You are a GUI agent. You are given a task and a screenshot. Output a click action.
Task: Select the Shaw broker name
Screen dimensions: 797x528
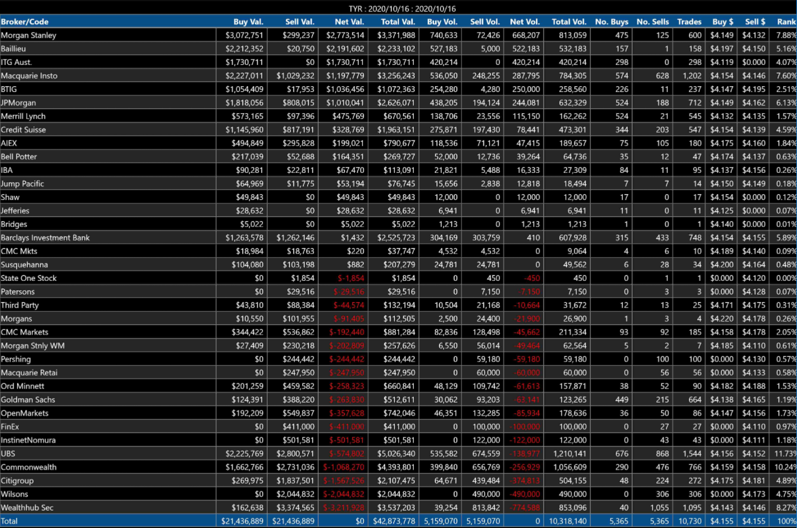coord(10,197)
